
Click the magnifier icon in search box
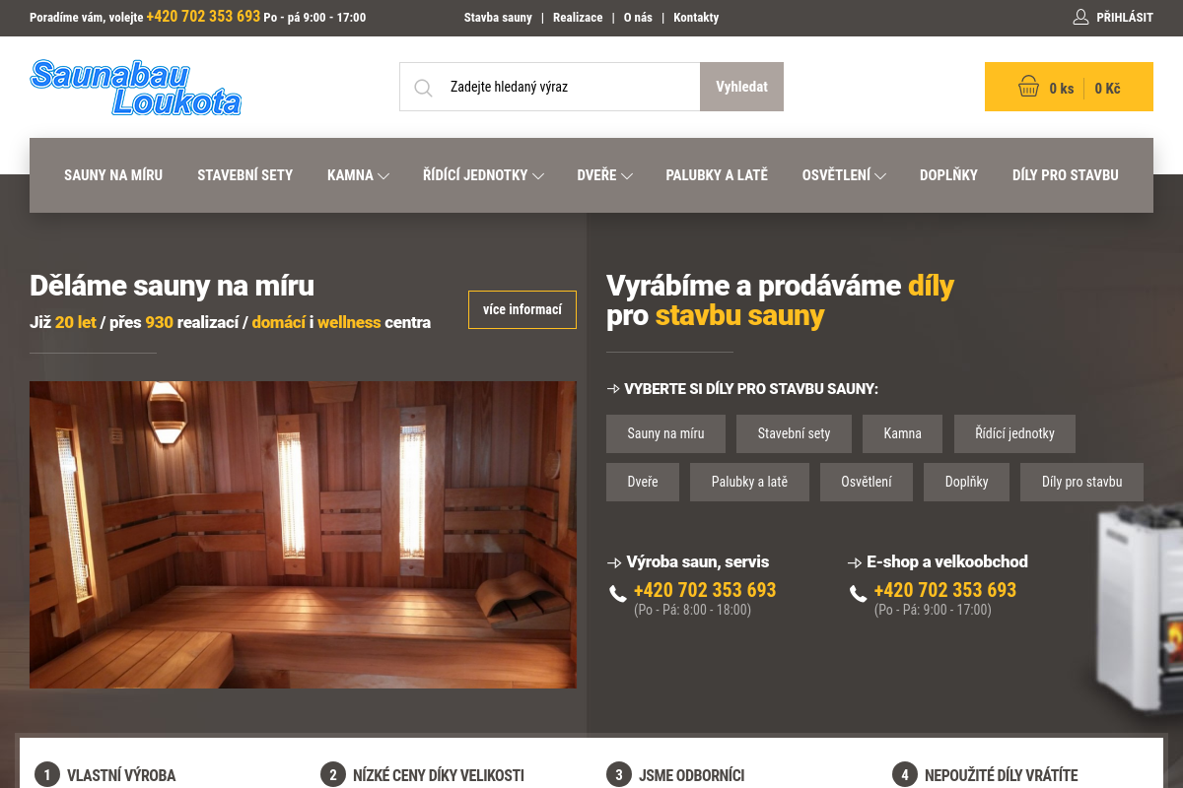pos(423,88)
